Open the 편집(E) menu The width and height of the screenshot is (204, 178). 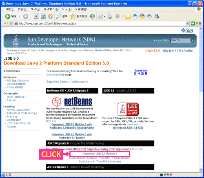[x=23, y=9]
